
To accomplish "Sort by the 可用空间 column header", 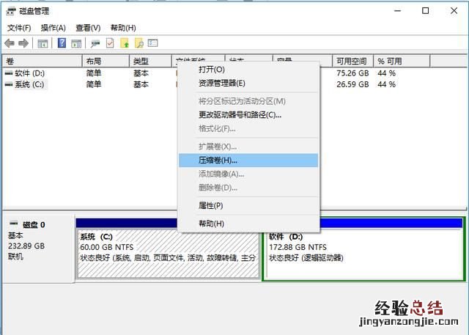I will tap(353, 62).
